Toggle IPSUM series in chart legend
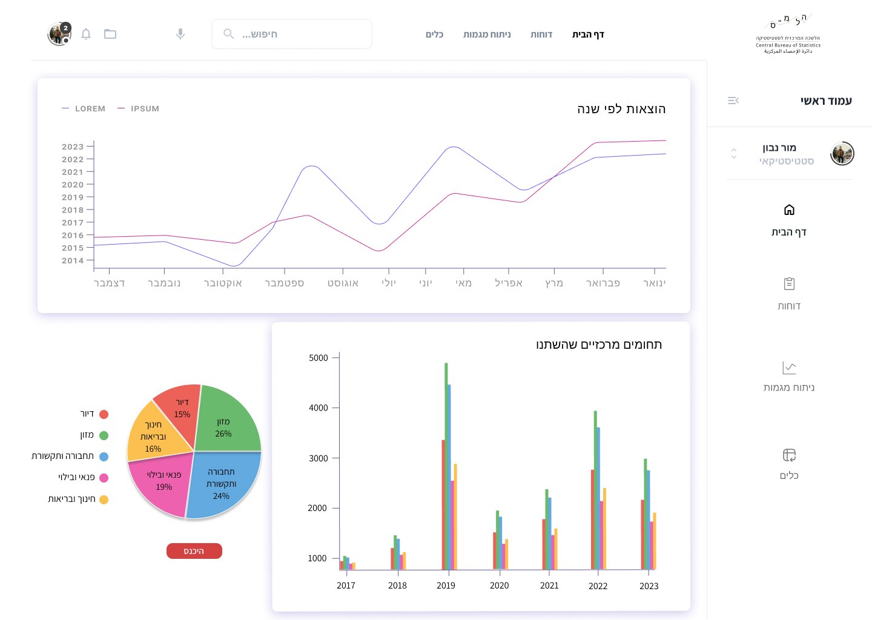 point(139,109)
